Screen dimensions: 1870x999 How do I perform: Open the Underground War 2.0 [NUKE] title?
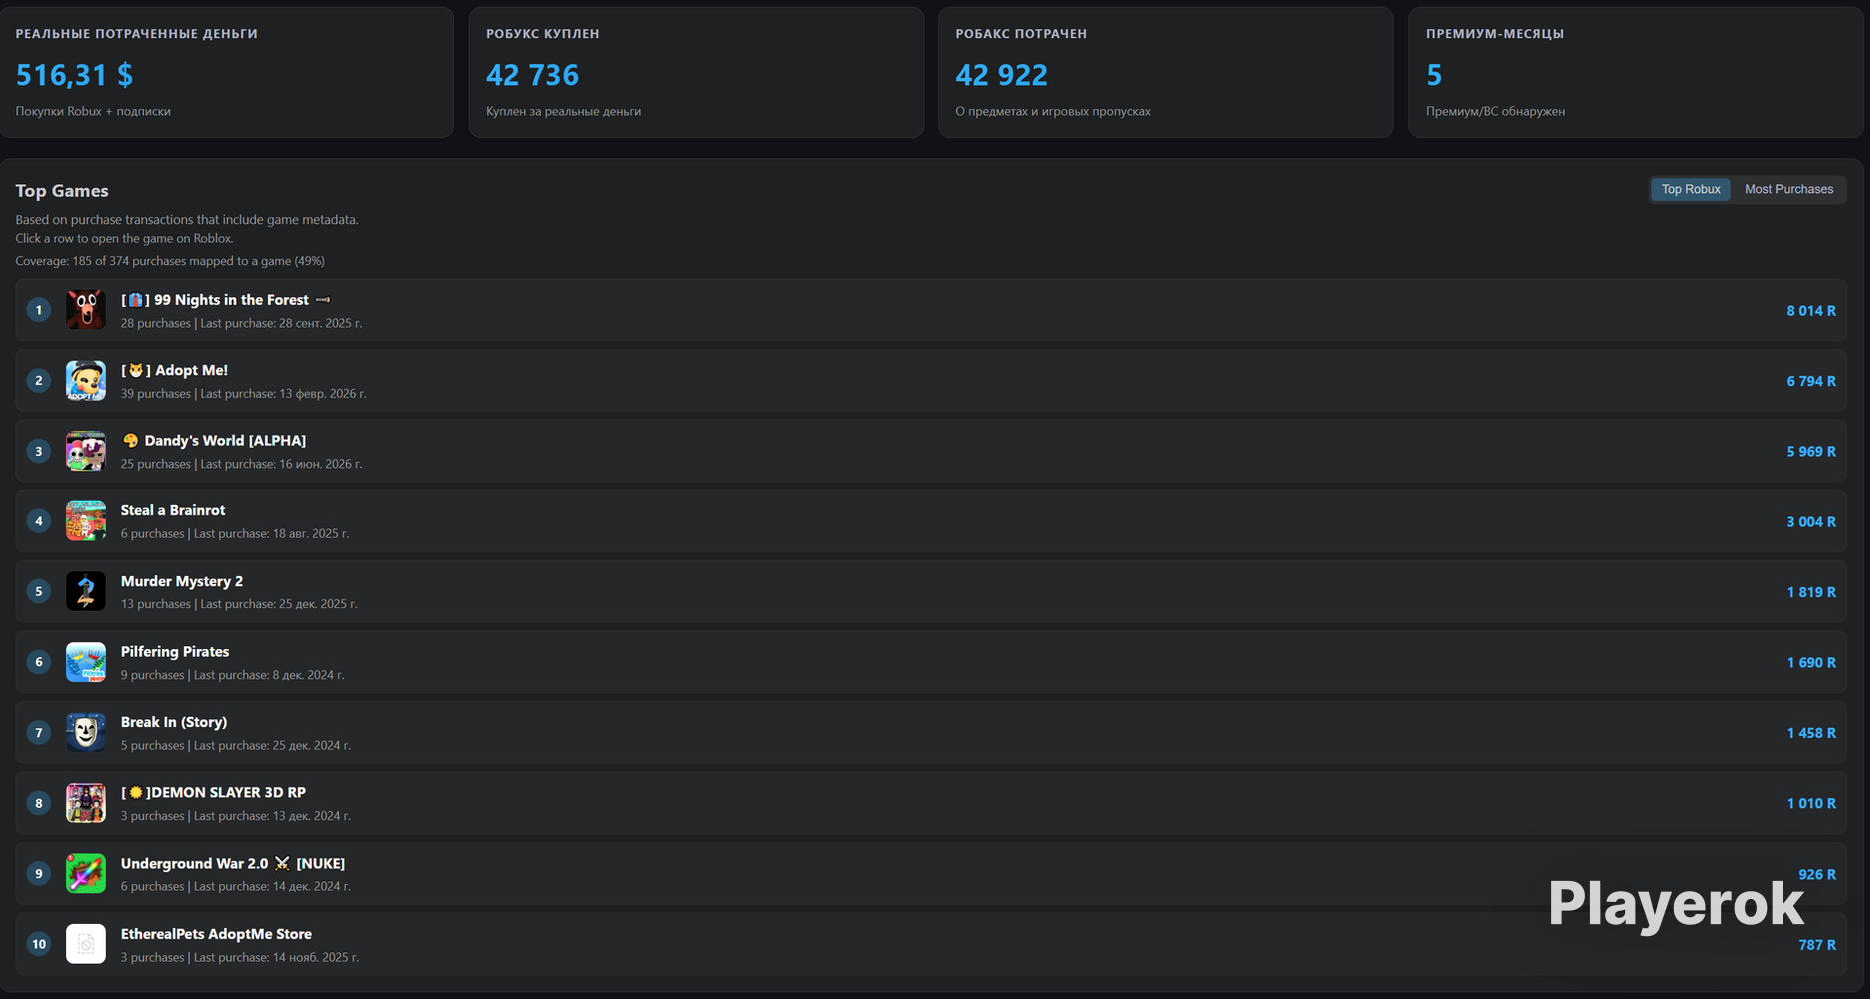click(x=233, y=863)
